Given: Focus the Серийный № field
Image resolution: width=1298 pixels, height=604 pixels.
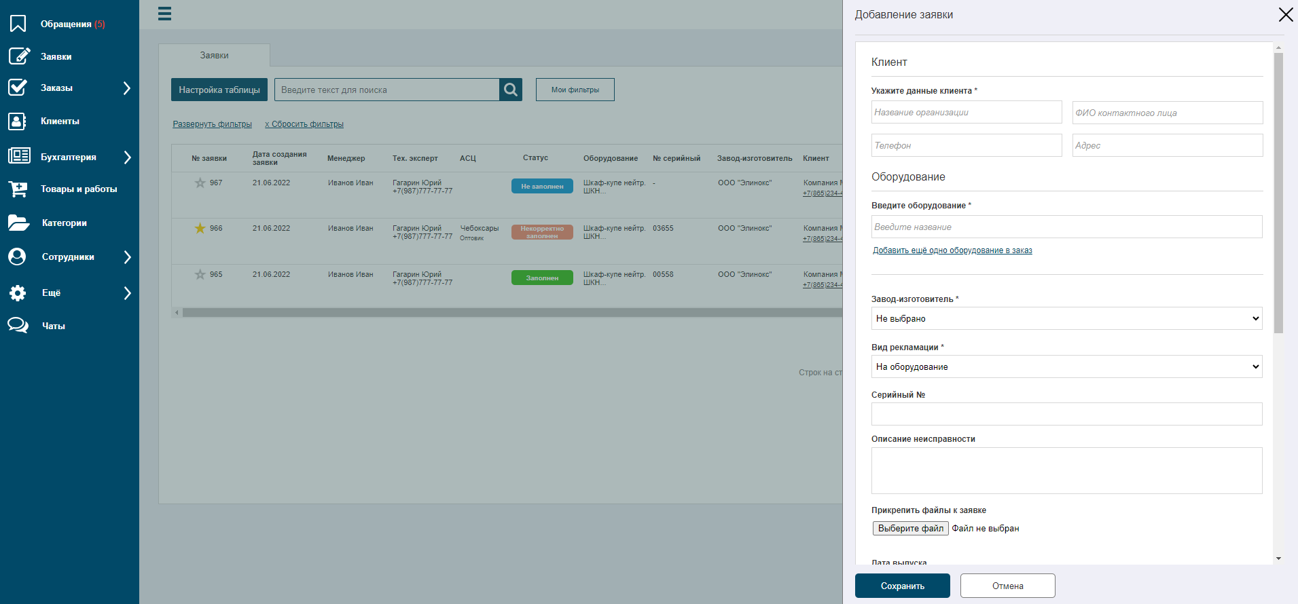Looking at the screenshot, I should coord(1066,414).
